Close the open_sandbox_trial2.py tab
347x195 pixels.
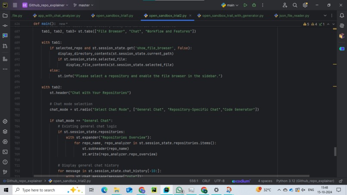190,15
